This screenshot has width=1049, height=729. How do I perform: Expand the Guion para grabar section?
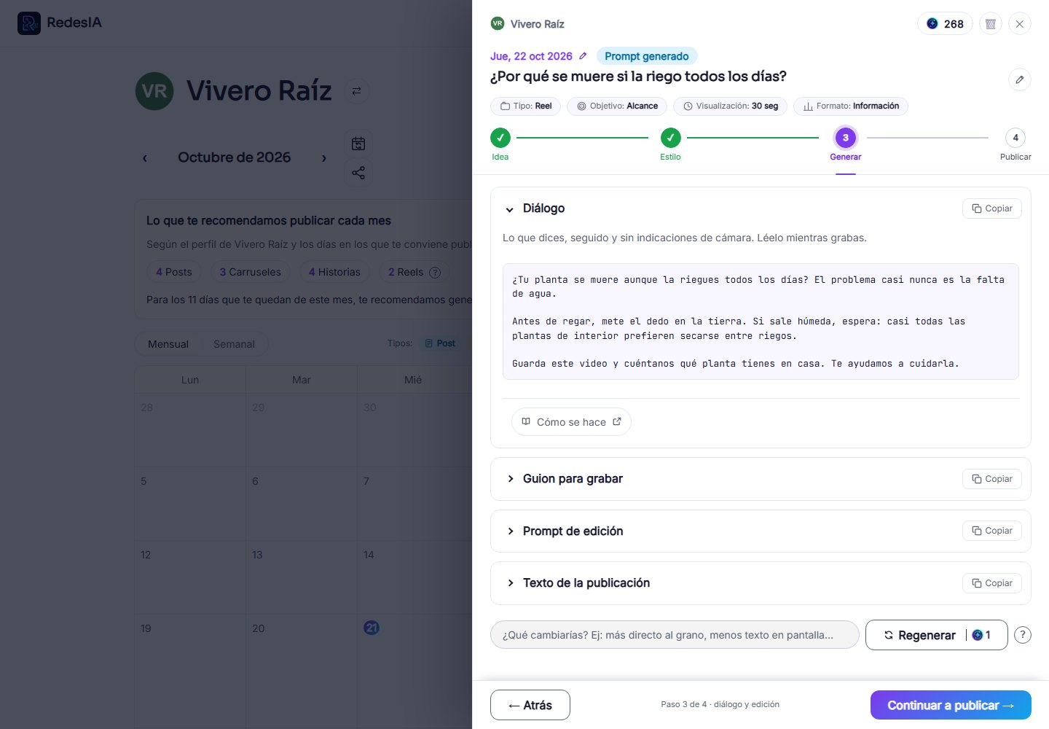pos(511,479)
